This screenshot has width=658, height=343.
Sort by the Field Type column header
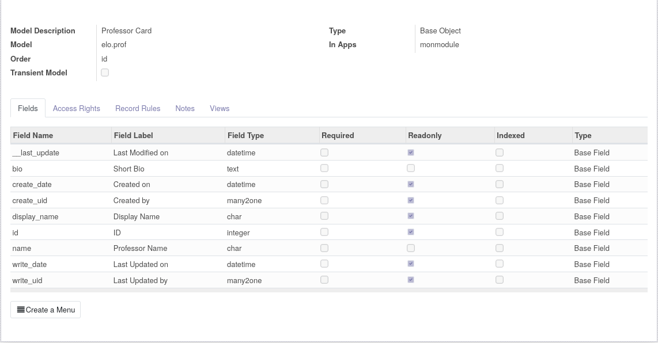[x=245, y=135]
